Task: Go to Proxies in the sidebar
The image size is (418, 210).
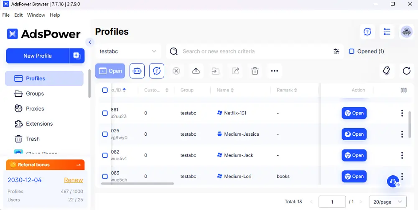Action: tap(35, 109)
